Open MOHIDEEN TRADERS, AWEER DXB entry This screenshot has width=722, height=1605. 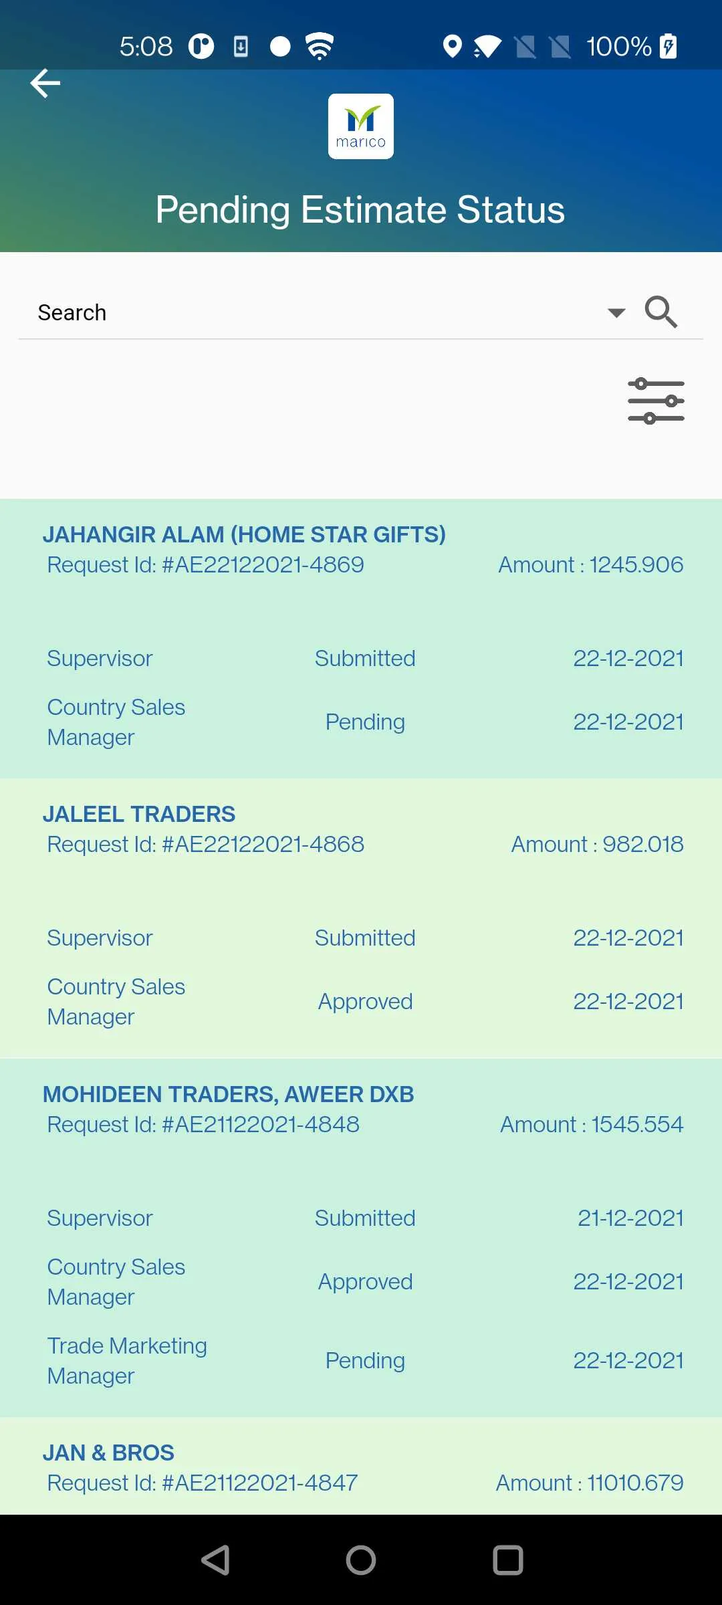[361, 1238]
